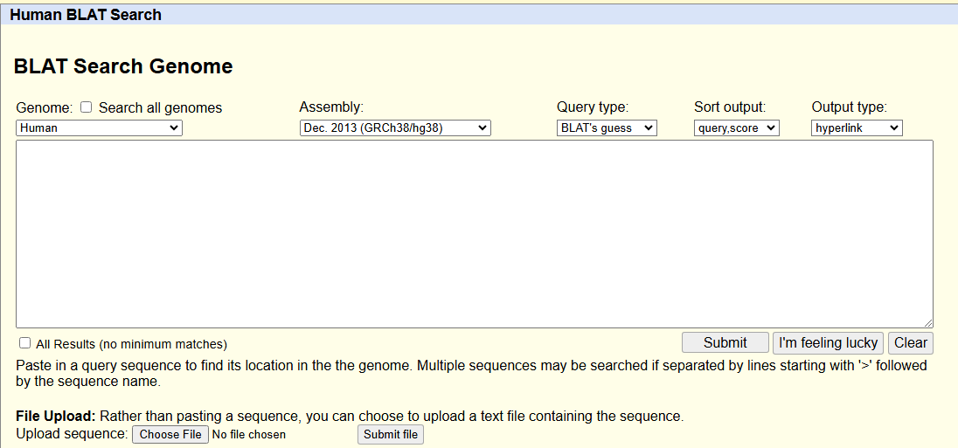Click the Assembly label

pos(330,107)
